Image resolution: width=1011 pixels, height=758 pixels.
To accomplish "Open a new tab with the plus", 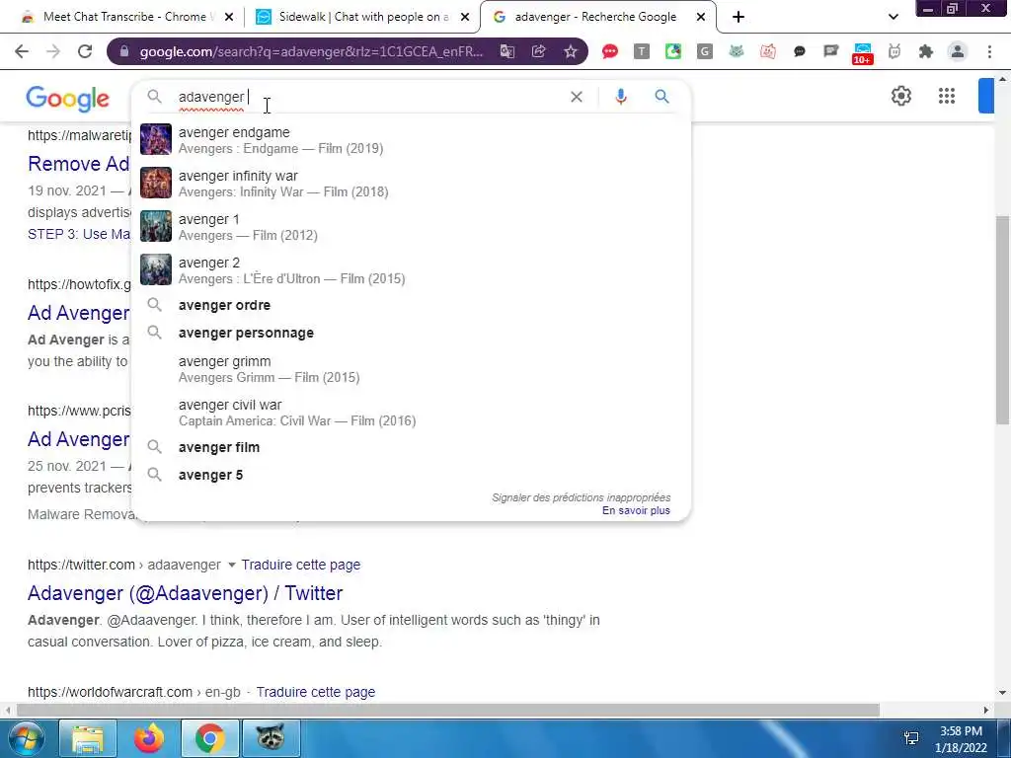I will pyautogui.click(x=739, y=17).
